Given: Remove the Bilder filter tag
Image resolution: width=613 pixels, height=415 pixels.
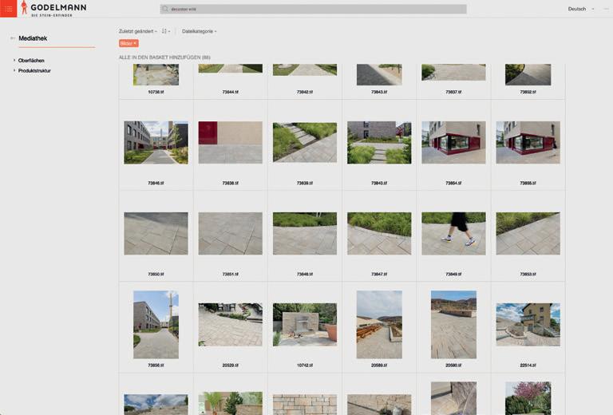Looking at the screenshot, I should click(x=135, y=43).
